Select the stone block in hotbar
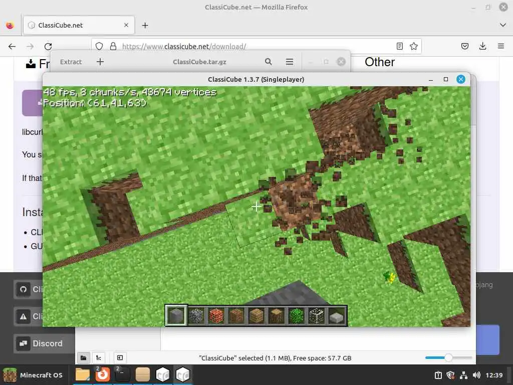The width and height of the screenshot is (513, 385). [176, 316]
